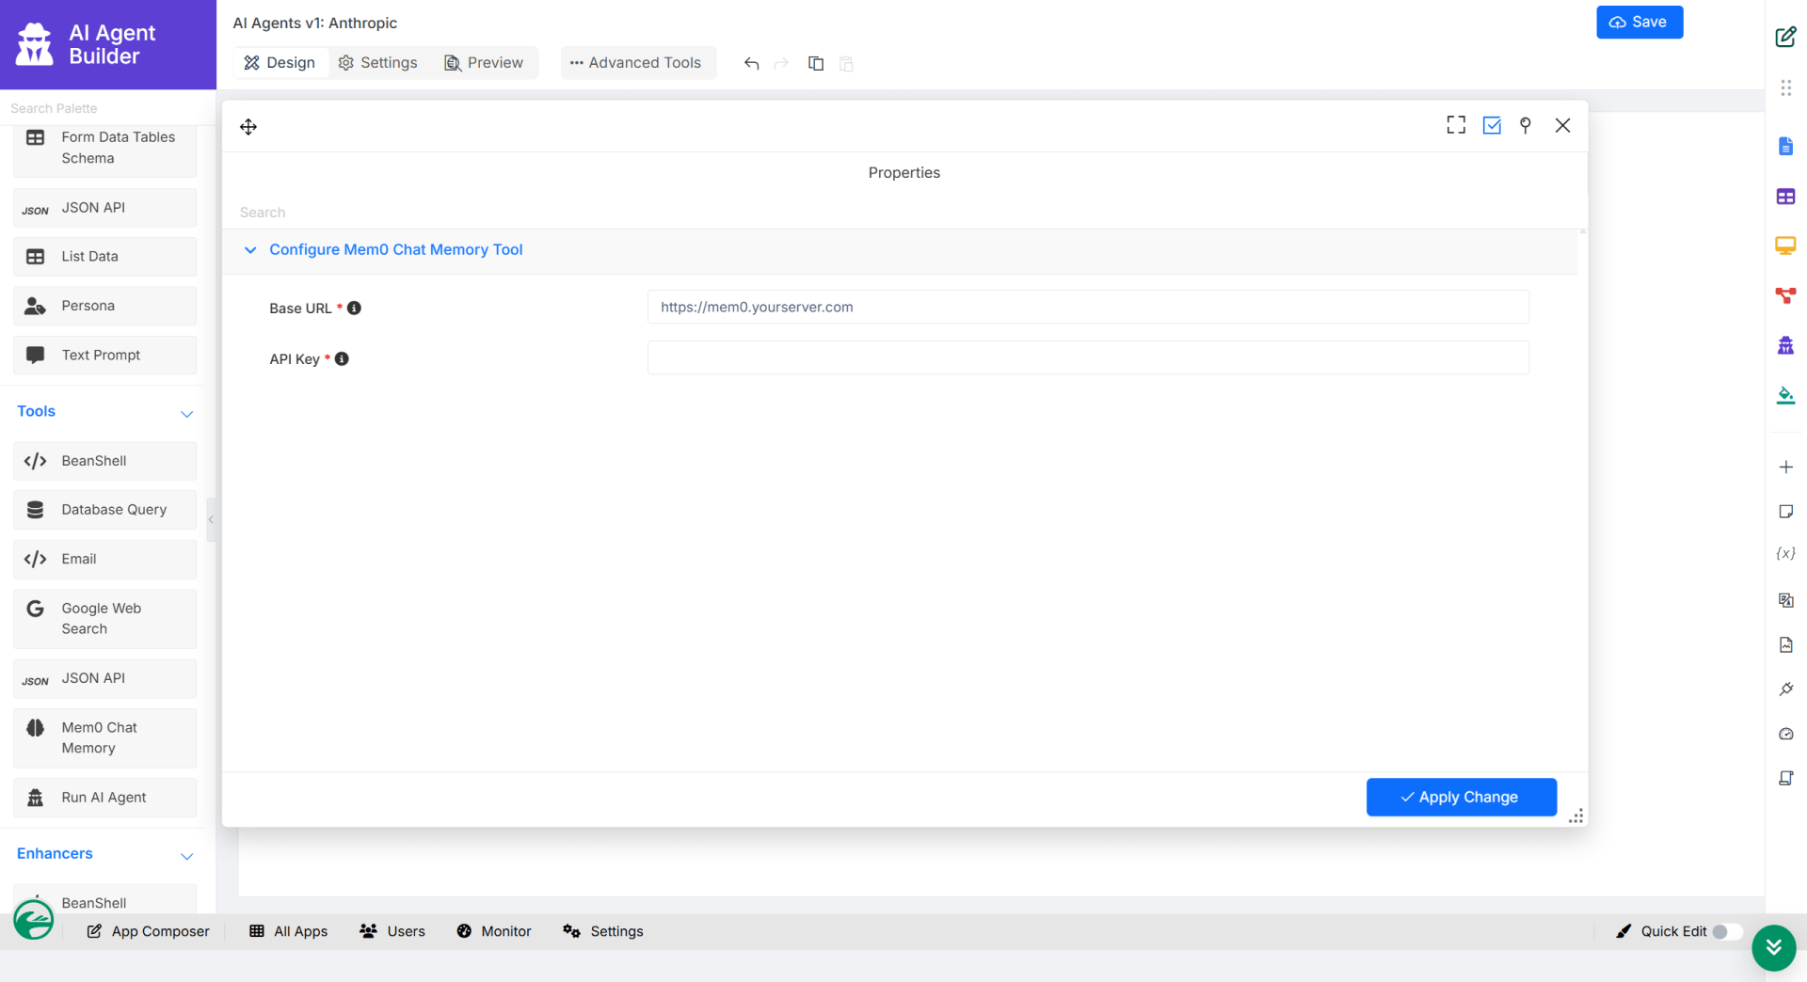The width and height of the screenshot is (1807, 982).
Task: Collapse the Tools palette section
Action: tap(186, 413)
